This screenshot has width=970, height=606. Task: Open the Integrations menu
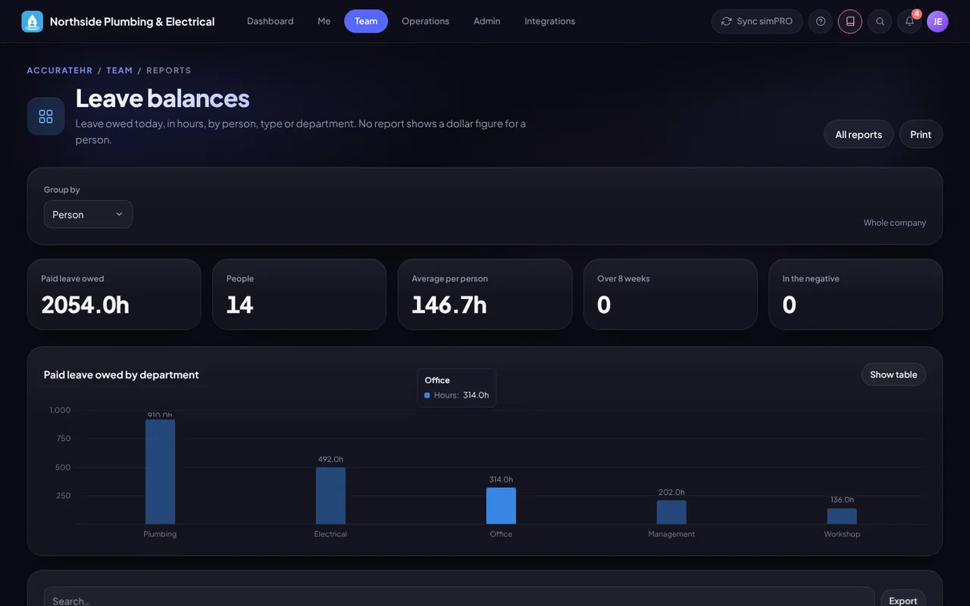[x=549, y=21]
